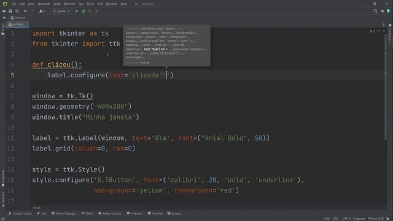Click the Save All toolbar icon

point(10,11)
